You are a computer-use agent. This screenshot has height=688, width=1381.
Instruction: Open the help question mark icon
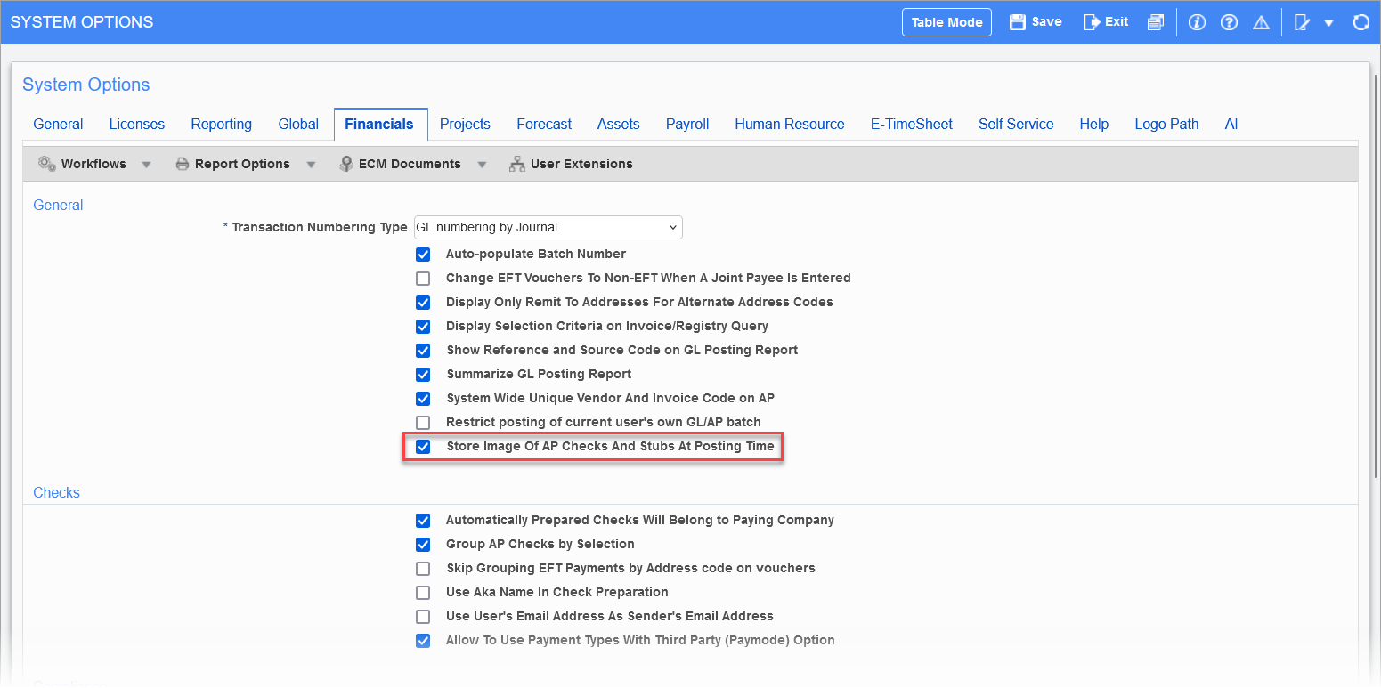1230,22
